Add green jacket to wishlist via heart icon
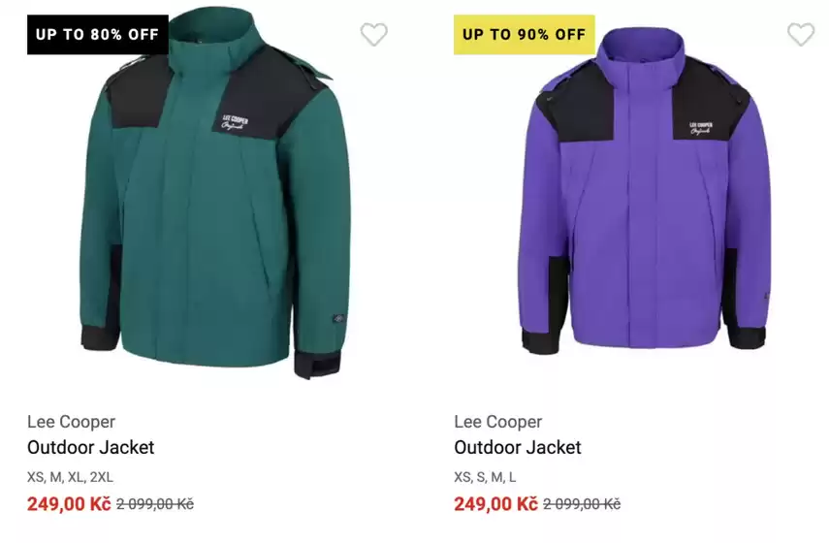Viewport: 829px width, 543px height. click(374, 35)
